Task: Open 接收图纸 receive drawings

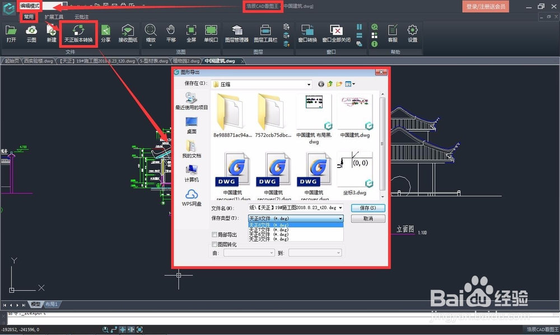Action: (128, 34)
